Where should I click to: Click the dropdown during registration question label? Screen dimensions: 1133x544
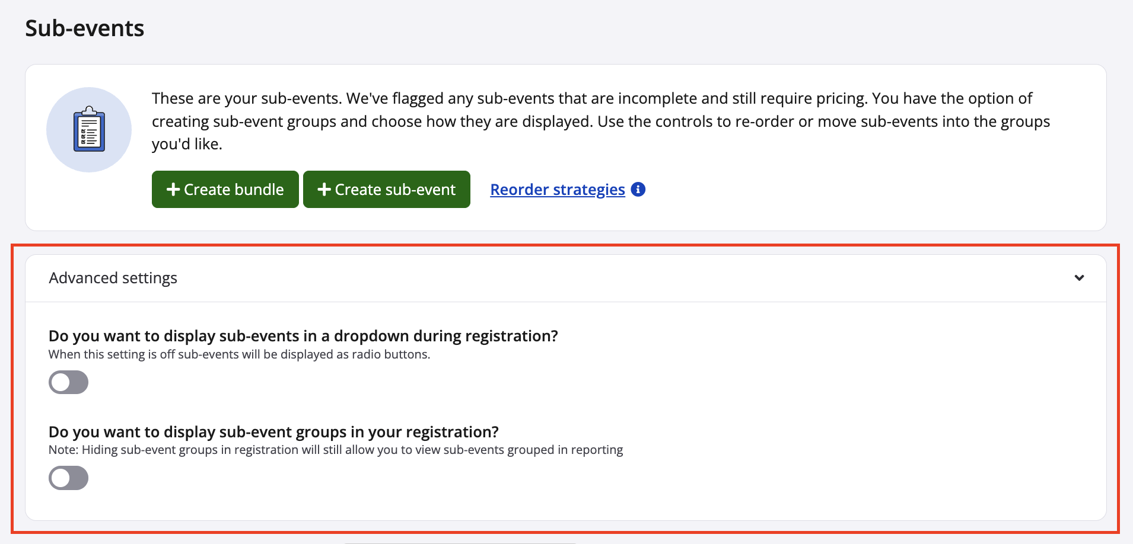303,336
